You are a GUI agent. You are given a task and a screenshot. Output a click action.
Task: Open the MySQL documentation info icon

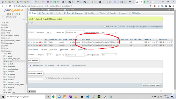pyautogui.click(x=15, y=14)
